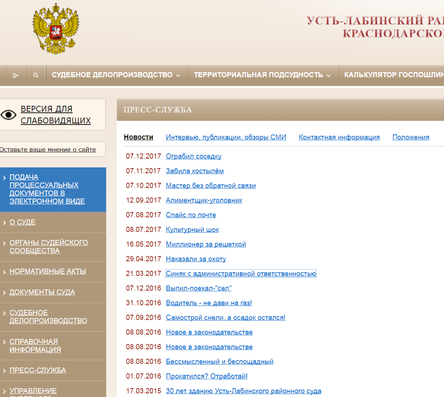Click the sitemap icon in navigation bar

point(15,75)
